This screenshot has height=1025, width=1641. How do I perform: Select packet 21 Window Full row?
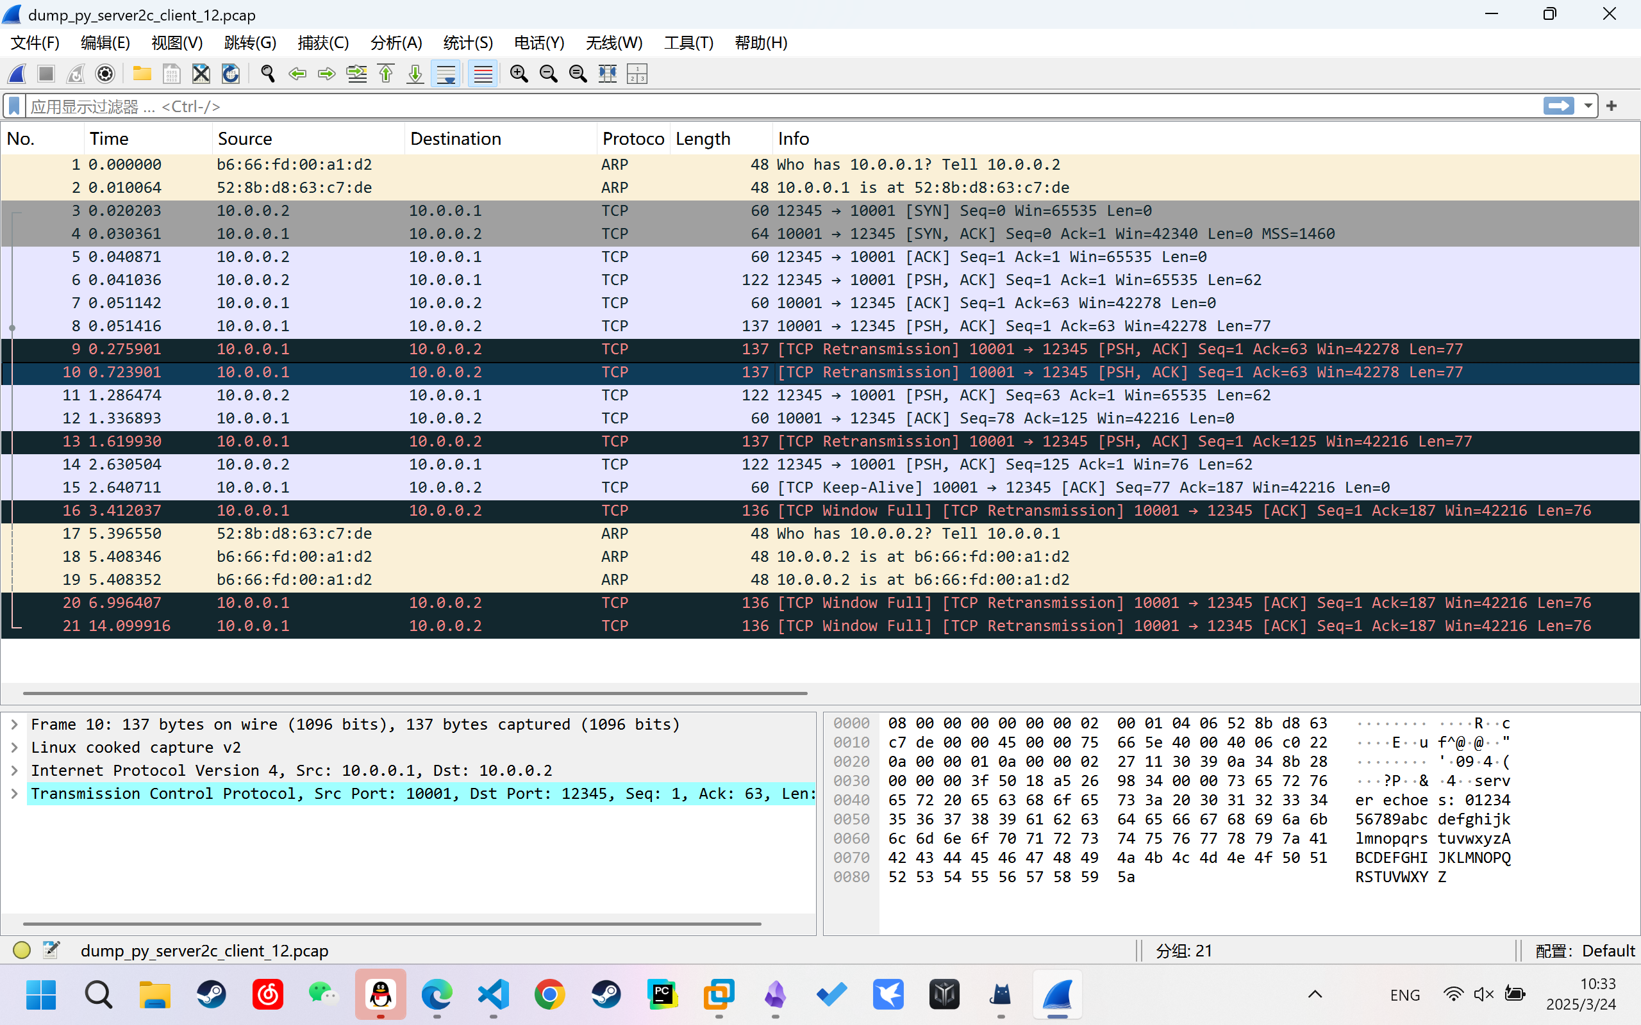point(820,626)
